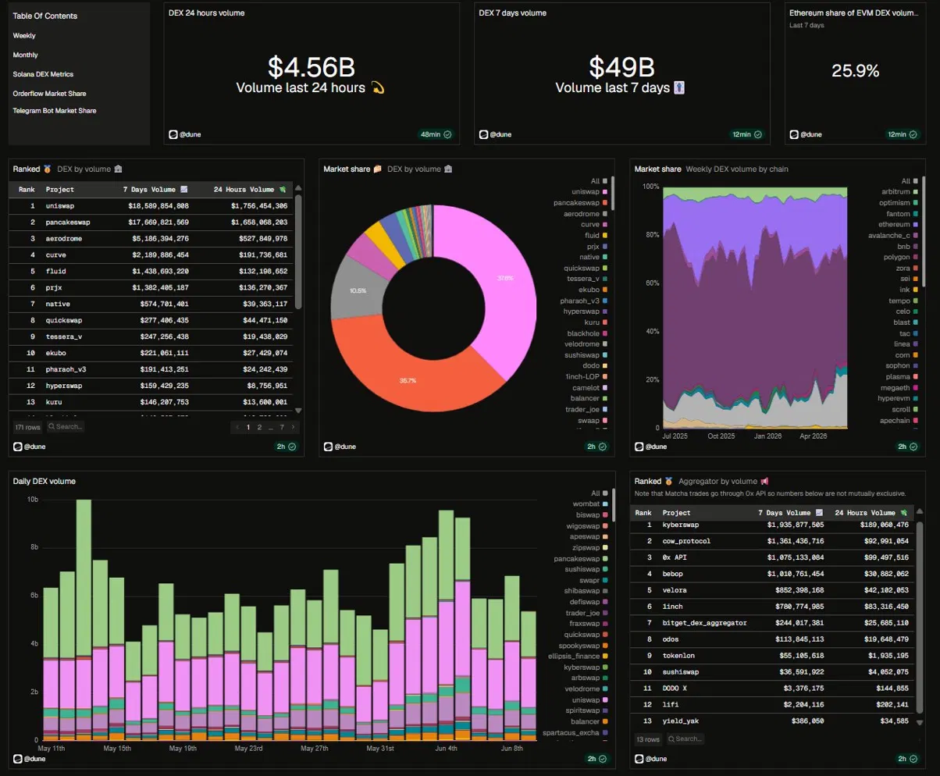Viewport: 940px width, 776px height.
Task: Sort Aggregator table by Rank column header
Action: 643,512
